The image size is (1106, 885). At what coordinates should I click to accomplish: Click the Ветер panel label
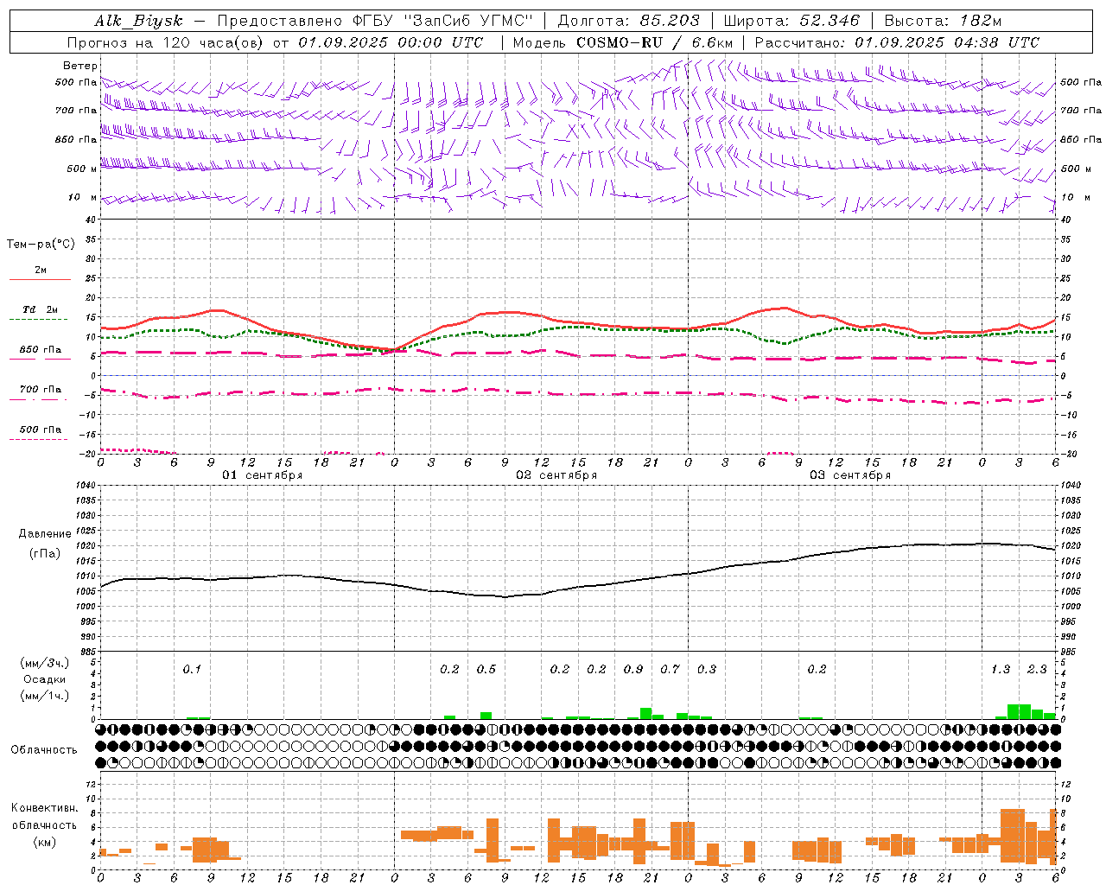(80, 66)
